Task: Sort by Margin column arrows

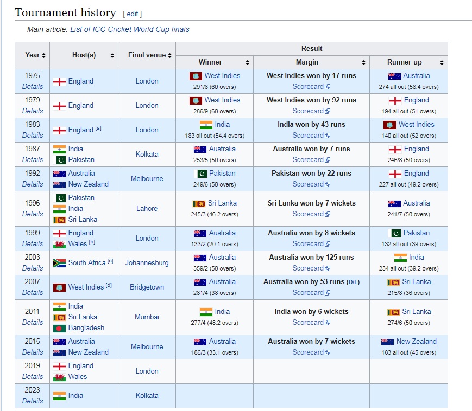Action: [363, 62]
